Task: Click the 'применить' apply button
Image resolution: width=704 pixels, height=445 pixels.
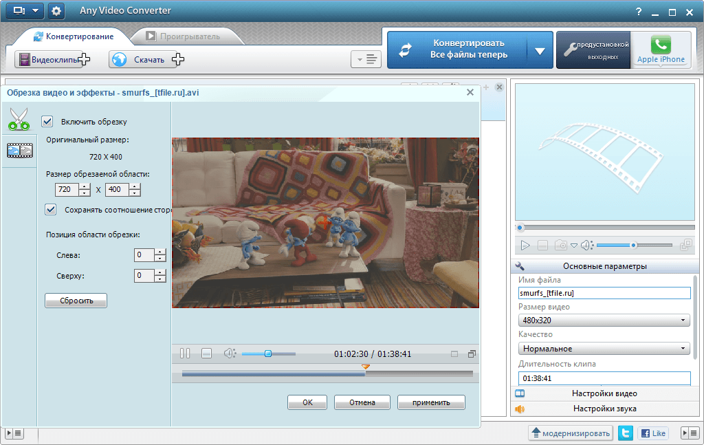Action: pos(431,402)
